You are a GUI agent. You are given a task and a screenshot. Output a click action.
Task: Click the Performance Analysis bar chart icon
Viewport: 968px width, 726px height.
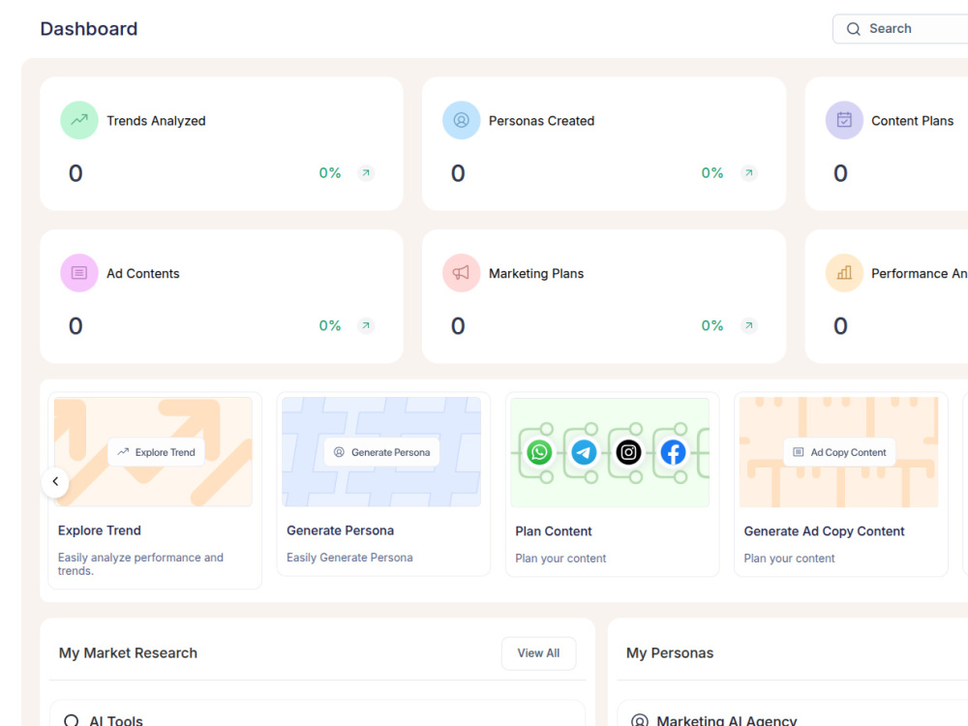(x=844, y=273)
